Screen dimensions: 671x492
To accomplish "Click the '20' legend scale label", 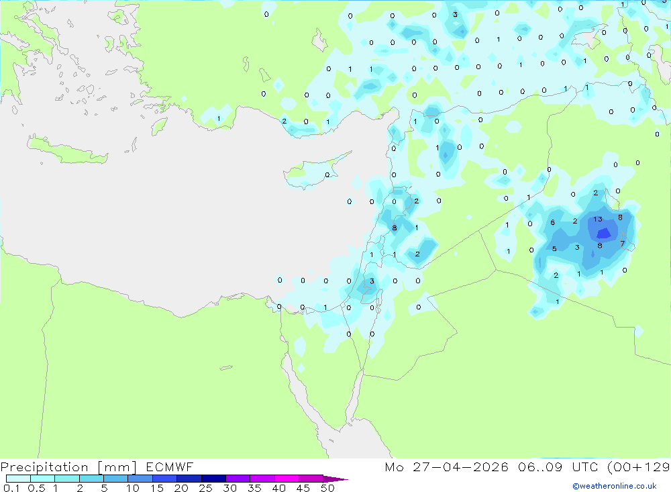I will (181, 488).
